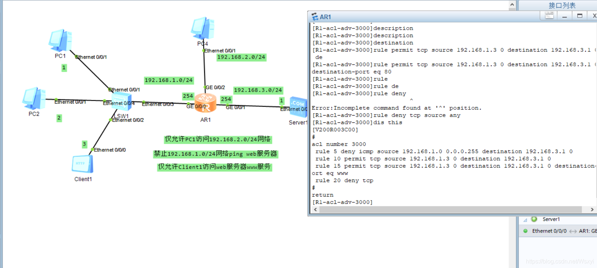The height and width of the screenshot is (268, 597).
Task: Select the Server1 device icon
Action: pyautogui.click(x=298, y=107)
